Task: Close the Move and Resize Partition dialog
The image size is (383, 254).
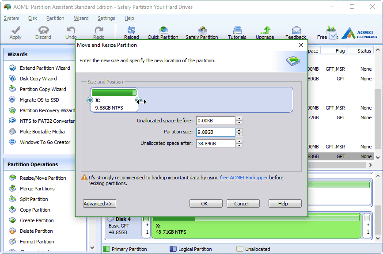Action: click(x=301, y=45)
